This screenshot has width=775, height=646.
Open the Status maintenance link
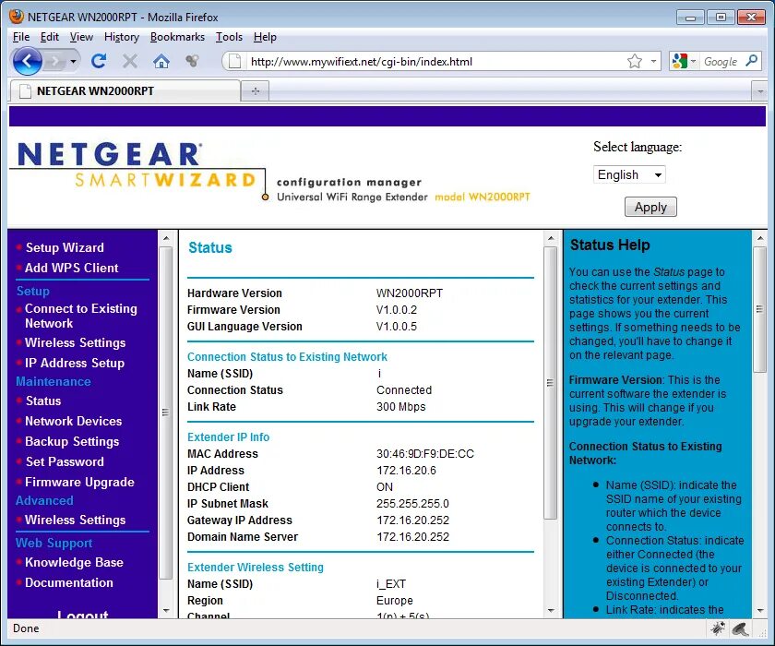pyautogui.click(x=43, y=401)
